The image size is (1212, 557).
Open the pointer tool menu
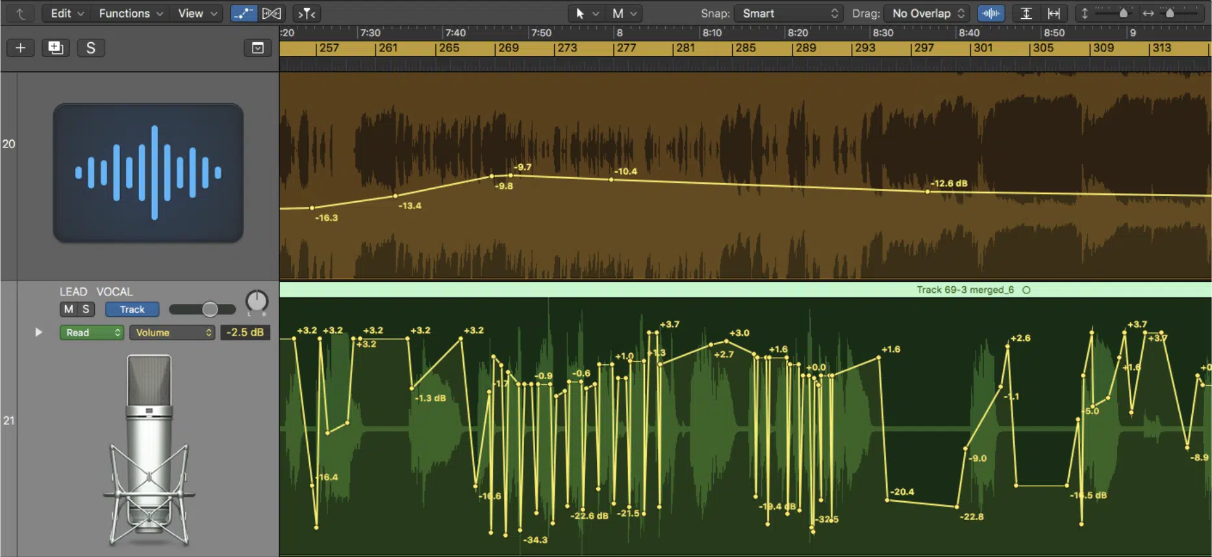pos(587,14)
